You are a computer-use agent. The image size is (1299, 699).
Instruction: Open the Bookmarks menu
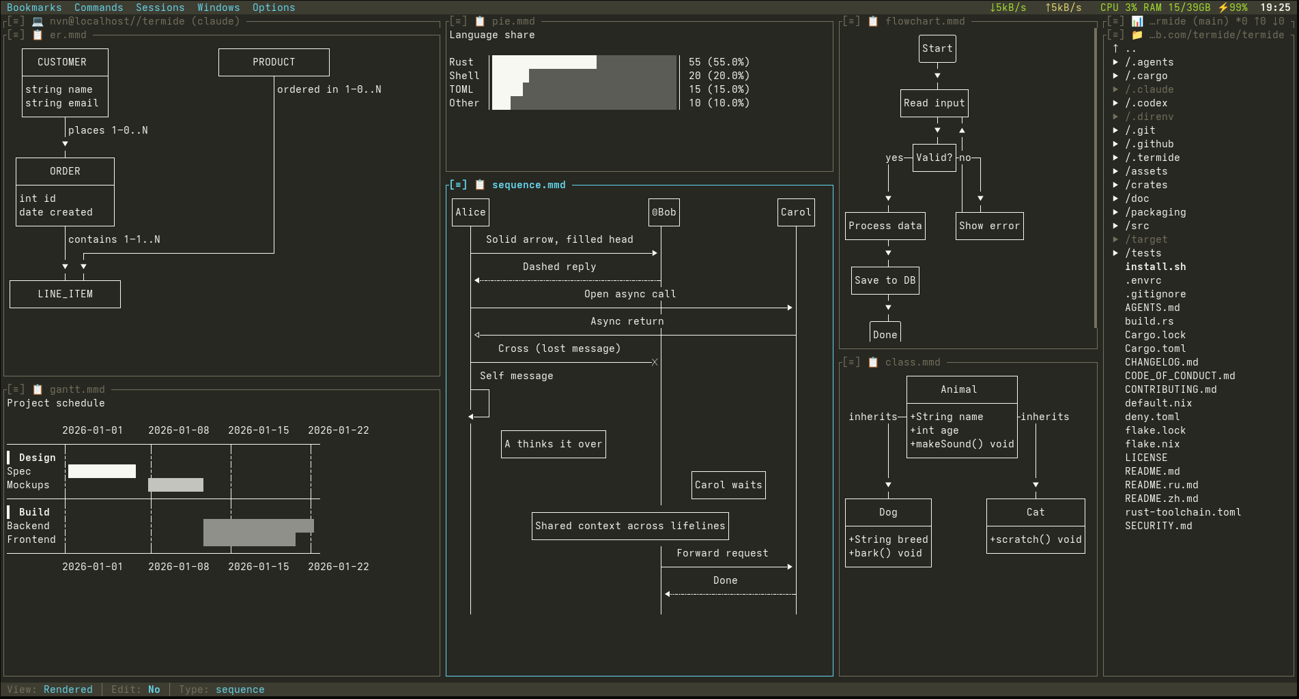(34, 8)
